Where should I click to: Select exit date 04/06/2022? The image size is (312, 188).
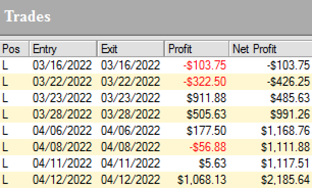(131, 131)
